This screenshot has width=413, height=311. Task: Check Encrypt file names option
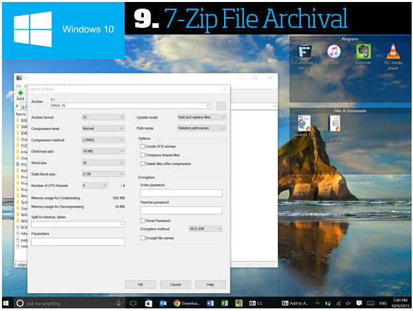[x=143, y=237]
